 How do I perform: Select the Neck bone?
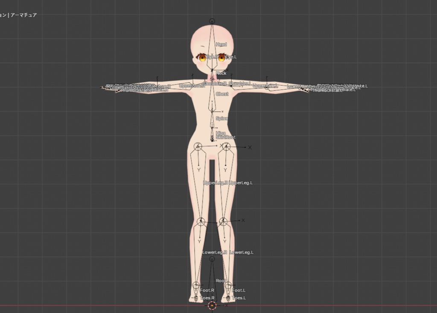pyautogui.click(x=221, y=73)
